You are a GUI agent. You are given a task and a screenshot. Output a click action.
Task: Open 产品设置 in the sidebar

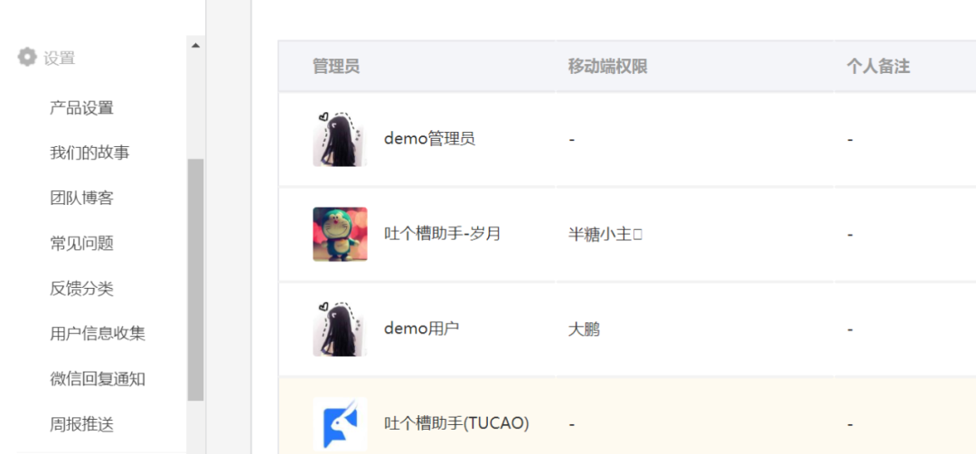pyautogui.click(x=81, y=108)
